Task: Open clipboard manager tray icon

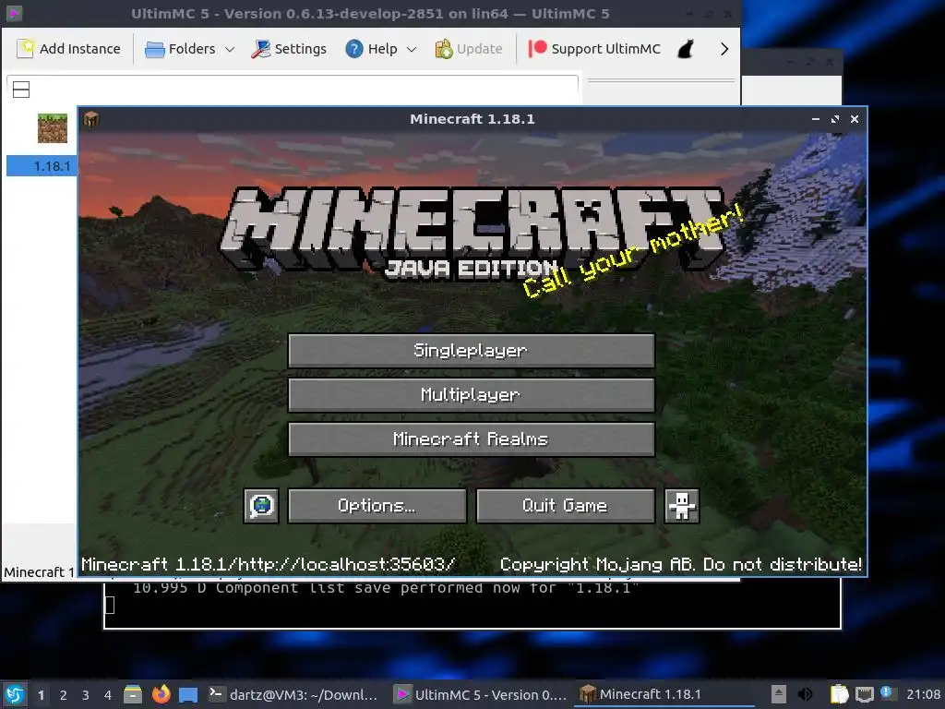Action: pyautogui.click(x=839, y=694)
